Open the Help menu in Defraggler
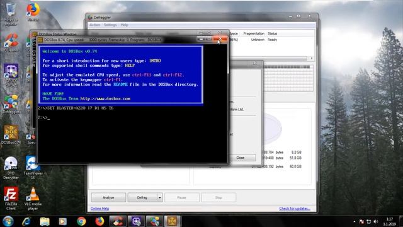The height and width of the screenshot is (227, 403). tap(124, 25)
